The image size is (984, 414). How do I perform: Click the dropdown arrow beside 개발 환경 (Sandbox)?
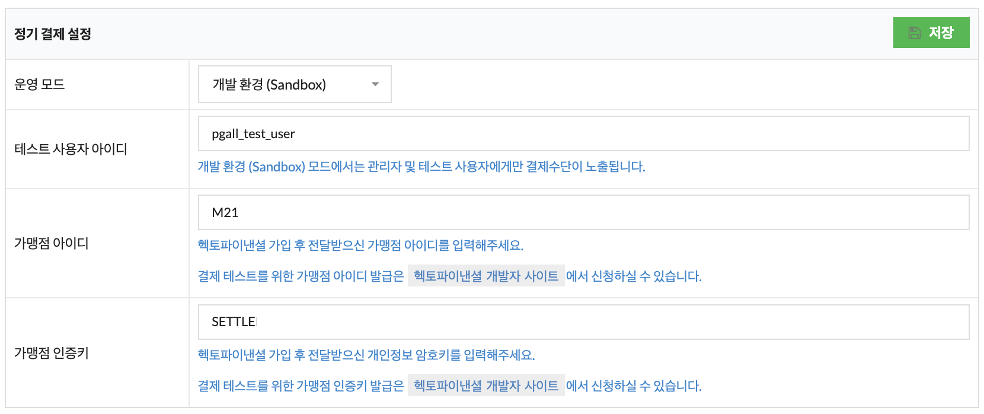coord(375,84)
